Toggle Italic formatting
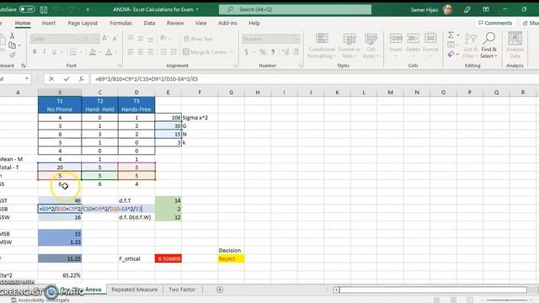This screenshot has height=303, width=539. [45, 52]
